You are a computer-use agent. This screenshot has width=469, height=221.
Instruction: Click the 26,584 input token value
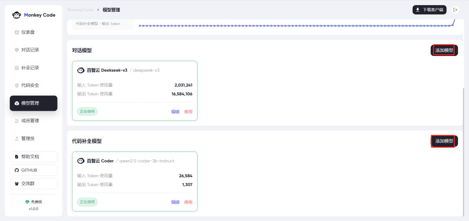point(186,176)
